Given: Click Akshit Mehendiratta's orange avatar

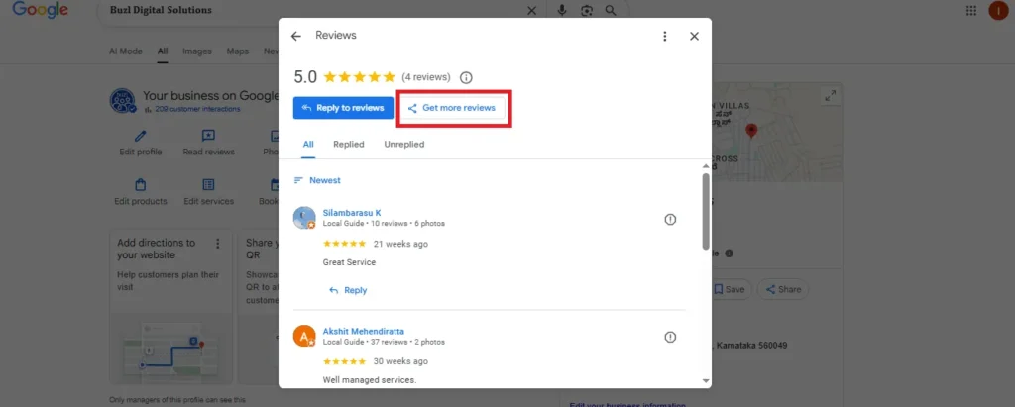Looking at the screenshot, I should [x=304, y=336].
